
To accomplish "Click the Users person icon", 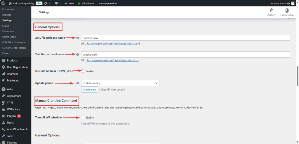I will point(4,122).
